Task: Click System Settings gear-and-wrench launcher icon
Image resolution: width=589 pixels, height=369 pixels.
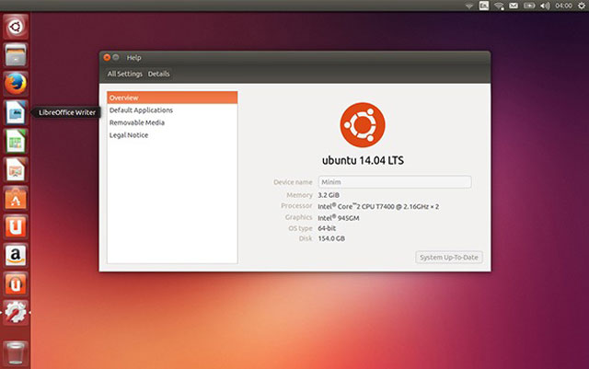Action: (x=16, y=312)
